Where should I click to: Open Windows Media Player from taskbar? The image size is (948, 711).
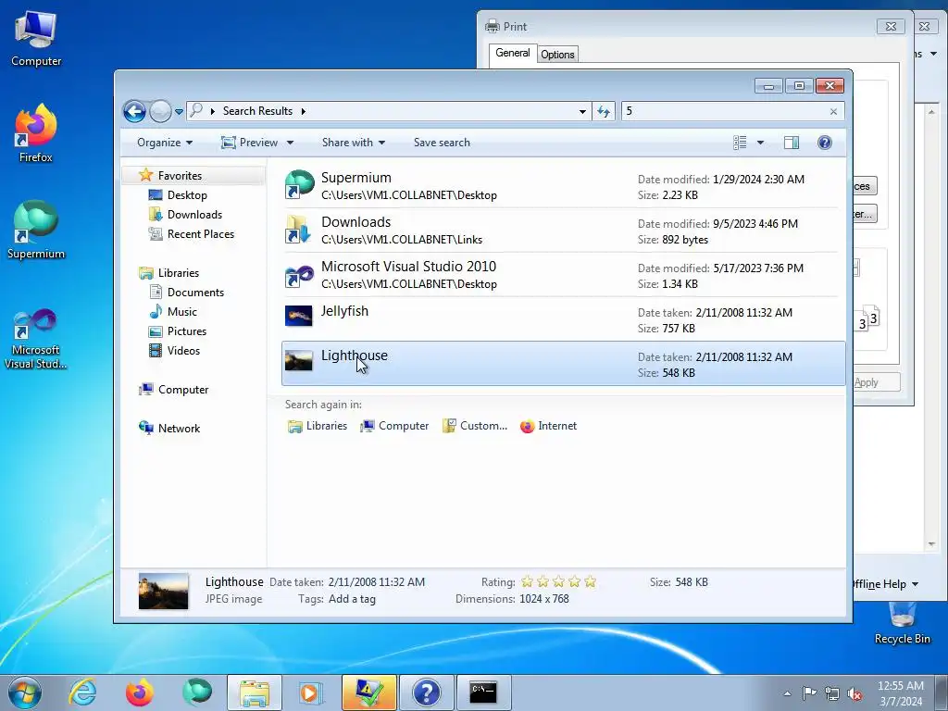click(x=311, y=692)
